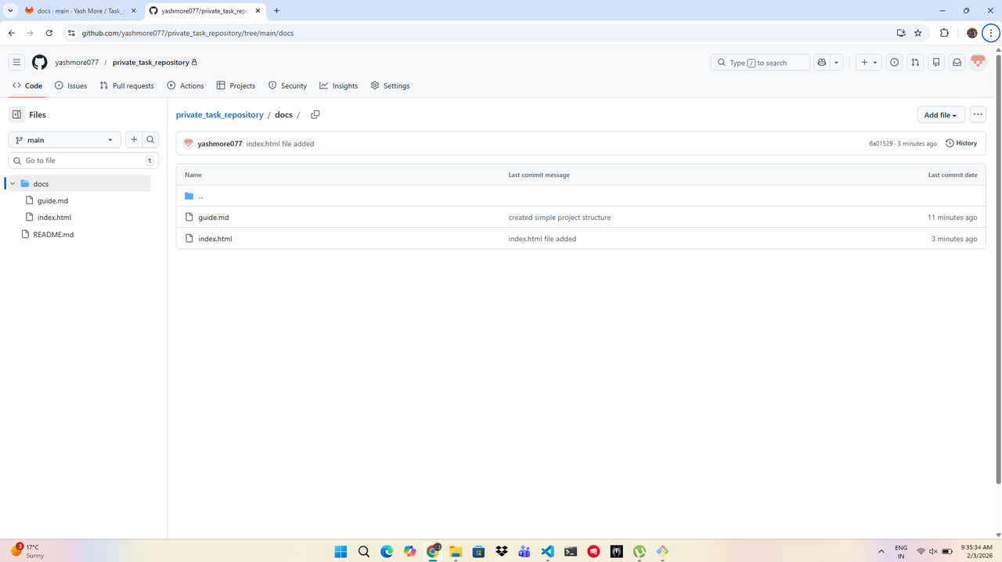Open VS Code from the taskbar

(547, 551)
